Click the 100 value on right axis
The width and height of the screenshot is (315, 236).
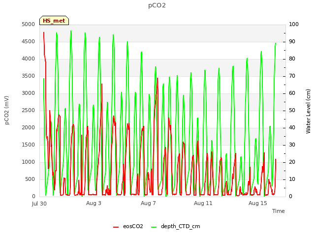tap(294, 24)
